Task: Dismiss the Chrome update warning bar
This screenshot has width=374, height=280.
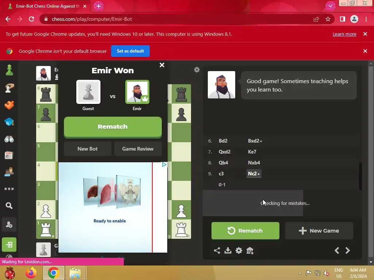Action: 365,34
